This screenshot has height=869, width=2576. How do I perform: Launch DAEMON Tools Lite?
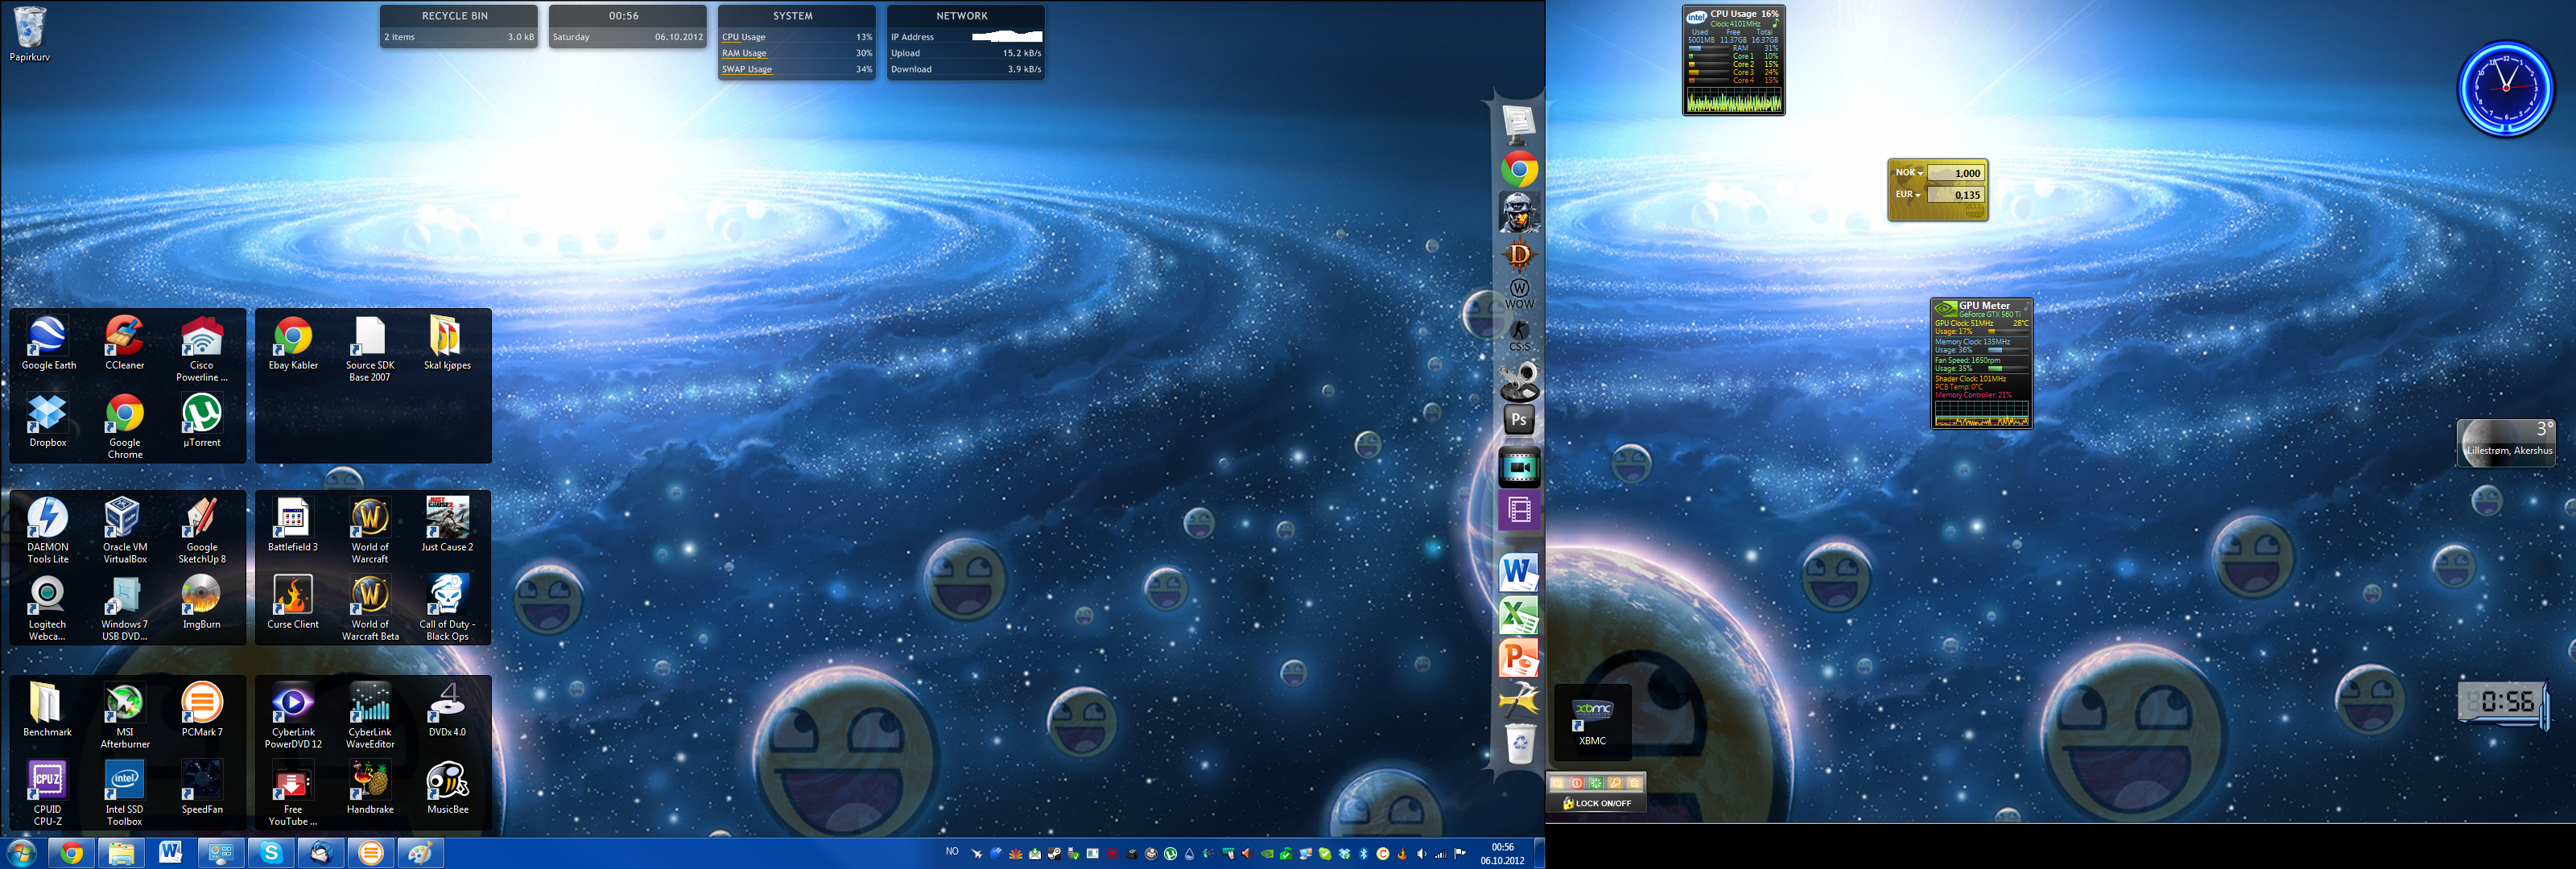tap(48, 531)
